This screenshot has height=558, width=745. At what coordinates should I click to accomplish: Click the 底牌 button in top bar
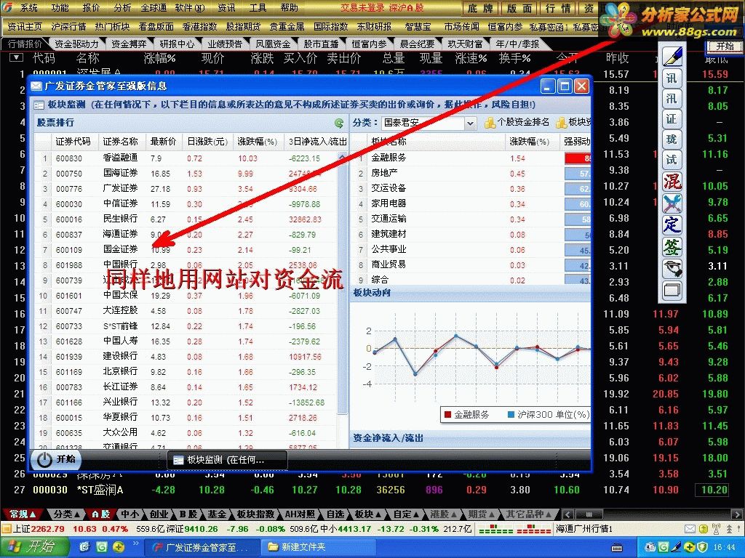click(x=480, y=8)
